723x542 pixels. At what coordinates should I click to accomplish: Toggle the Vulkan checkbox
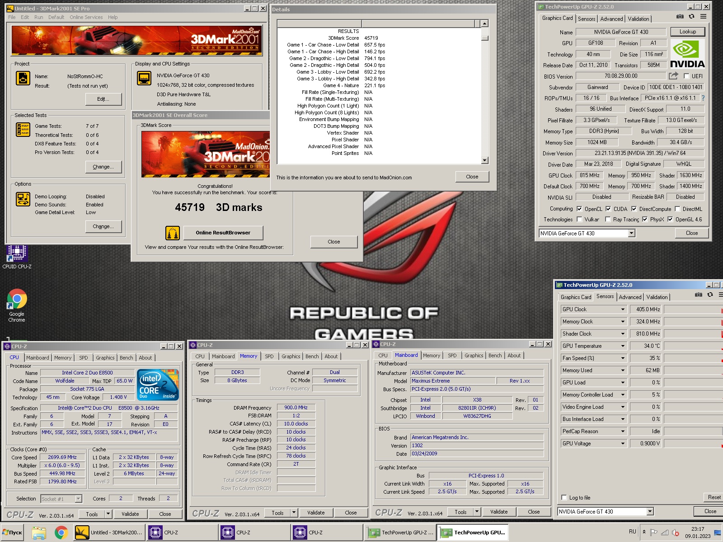click(579, 219)
